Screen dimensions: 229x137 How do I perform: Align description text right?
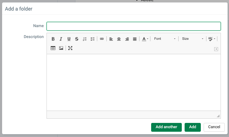coord(127,39)
